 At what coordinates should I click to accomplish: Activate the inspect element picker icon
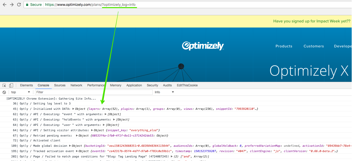[4, 85]
